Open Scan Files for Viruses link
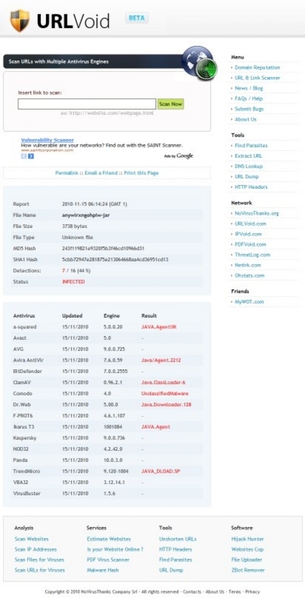Viewport: 305px width, 604px height. click(39, 560)
